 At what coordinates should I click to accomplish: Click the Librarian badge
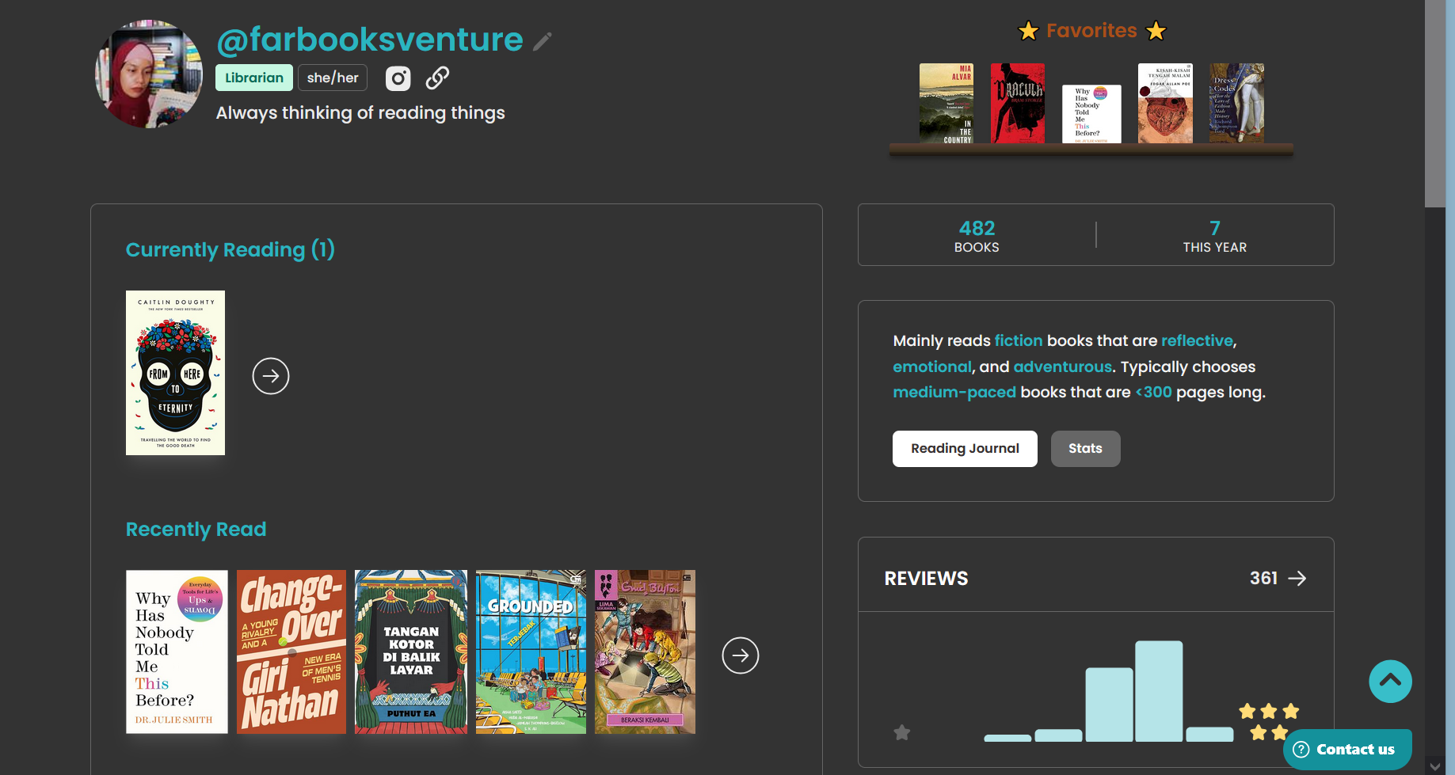point(254,78)
